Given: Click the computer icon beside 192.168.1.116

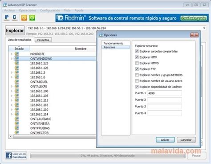Looking at the screenshot, I should 16,105.
